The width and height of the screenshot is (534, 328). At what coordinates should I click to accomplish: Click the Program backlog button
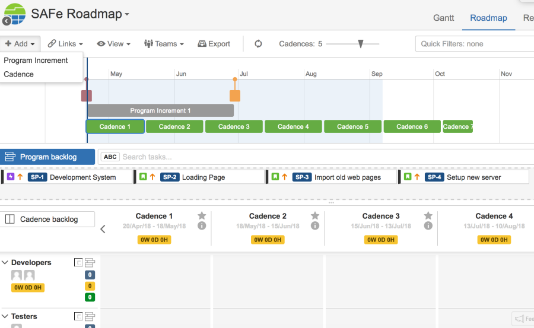coord(47,157)
